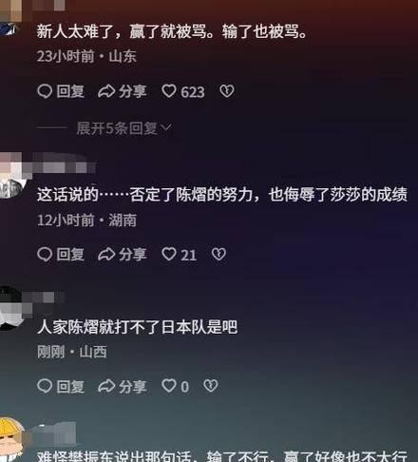Share the 23小时前 Shandong comment

tap(123, 91)
